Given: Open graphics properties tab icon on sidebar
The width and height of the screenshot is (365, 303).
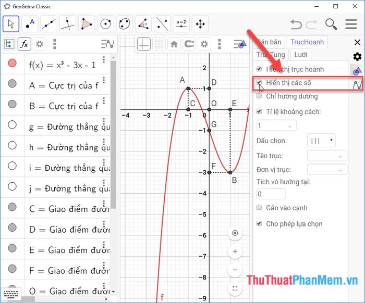Looking at the screenshot, I should tap(357, 70).
